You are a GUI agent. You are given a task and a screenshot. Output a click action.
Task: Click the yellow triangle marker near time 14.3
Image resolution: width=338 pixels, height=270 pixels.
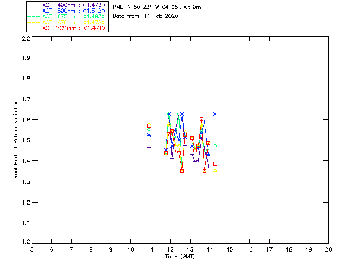[x=215, y=170]
